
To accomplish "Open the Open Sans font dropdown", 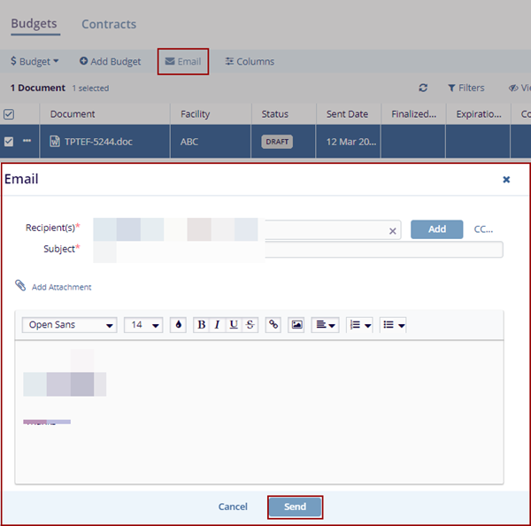I will 69,325.
